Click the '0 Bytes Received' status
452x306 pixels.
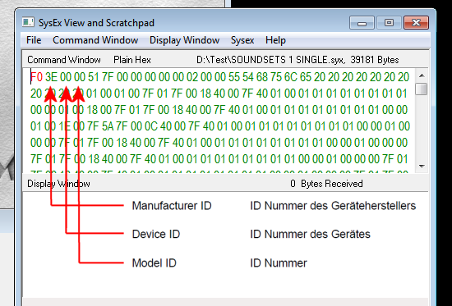coord(326,184)
